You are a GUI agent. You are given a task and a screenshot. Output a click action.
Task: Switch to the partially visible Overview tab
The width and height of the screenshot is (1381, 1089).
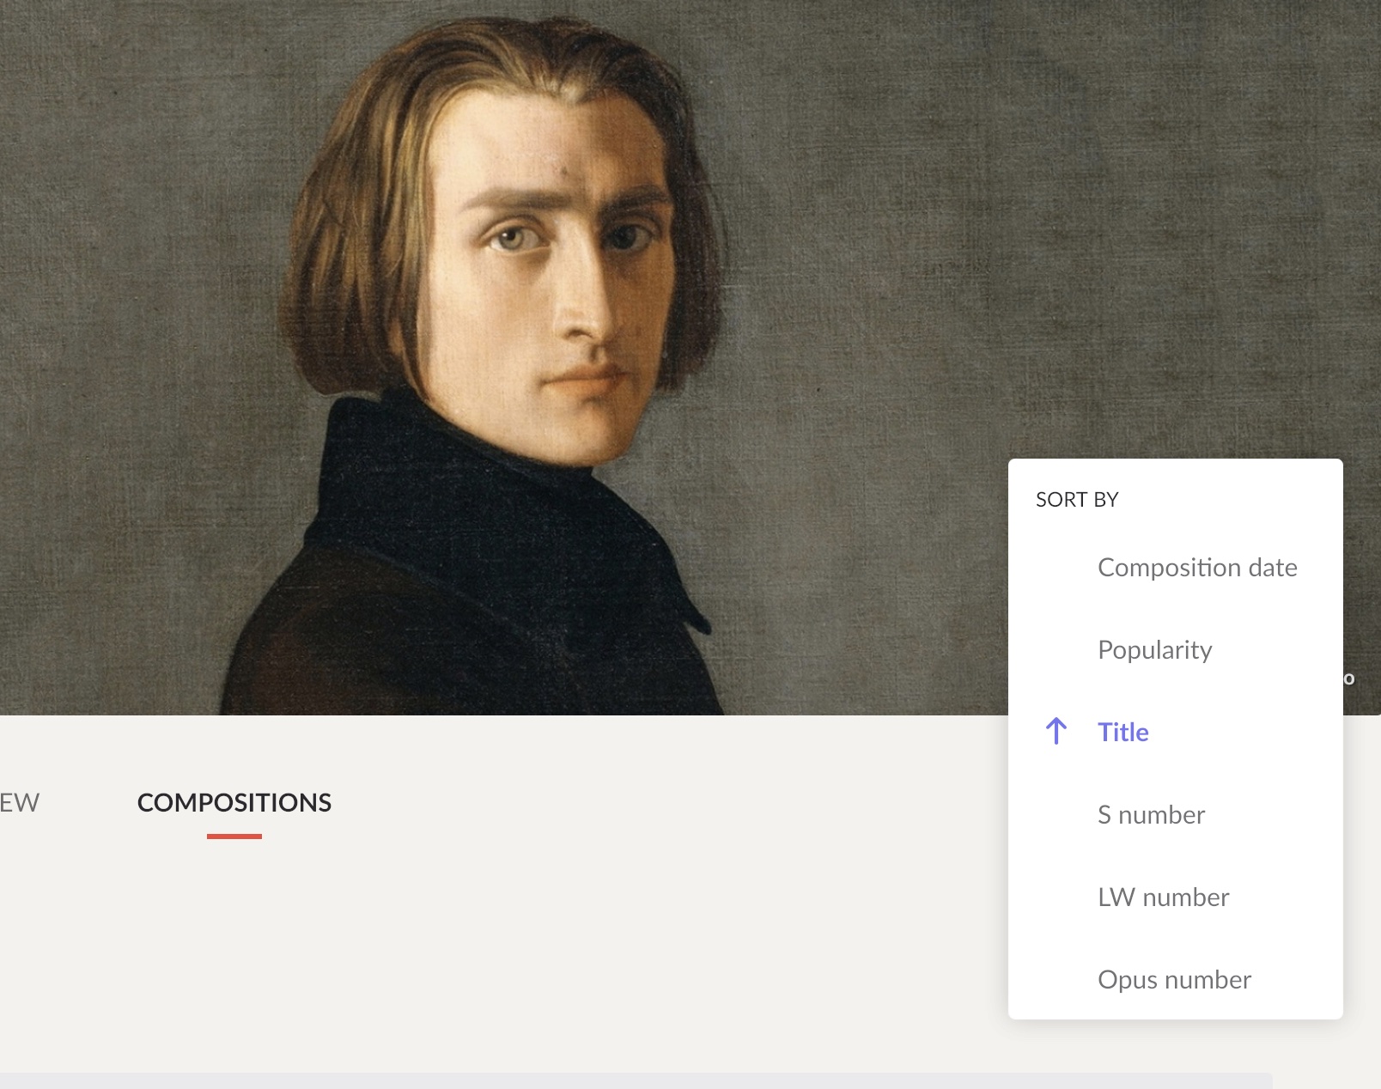tap(19, 802)
